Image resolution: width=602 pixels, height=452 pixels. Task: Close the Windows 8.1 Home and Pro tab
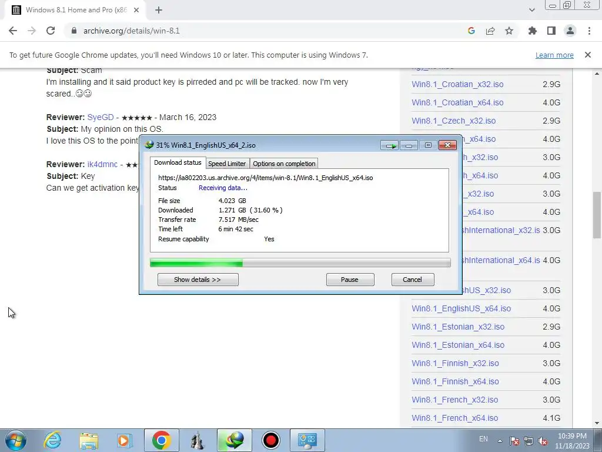click(x=136, y=10)
